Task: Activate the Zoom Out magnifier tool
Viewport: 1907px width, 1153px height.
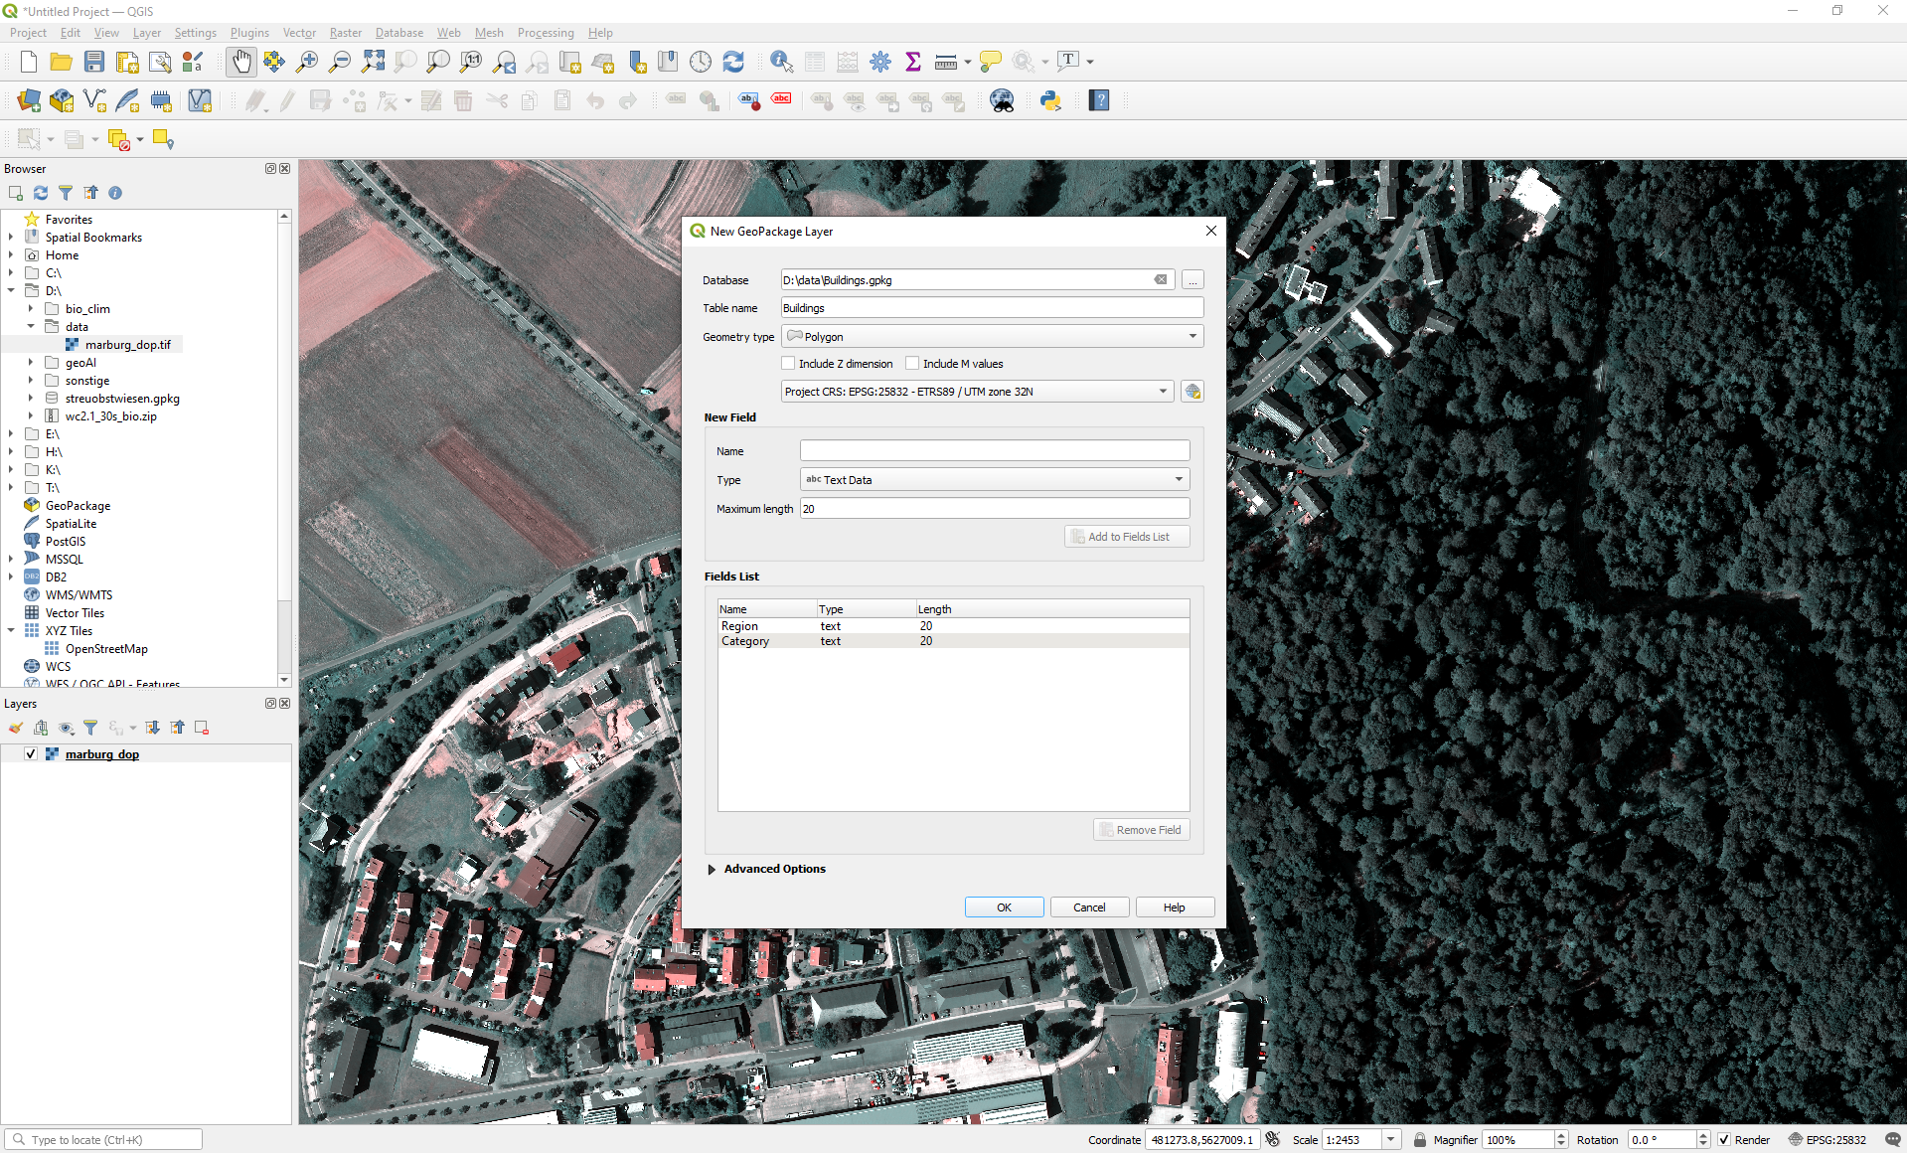Action: pyautogui.click(x=340, y=62)
